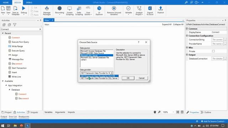This screenshot has height=128, width=228.
Task: Collapse the Common properties section
Action: tap(187, 29)
